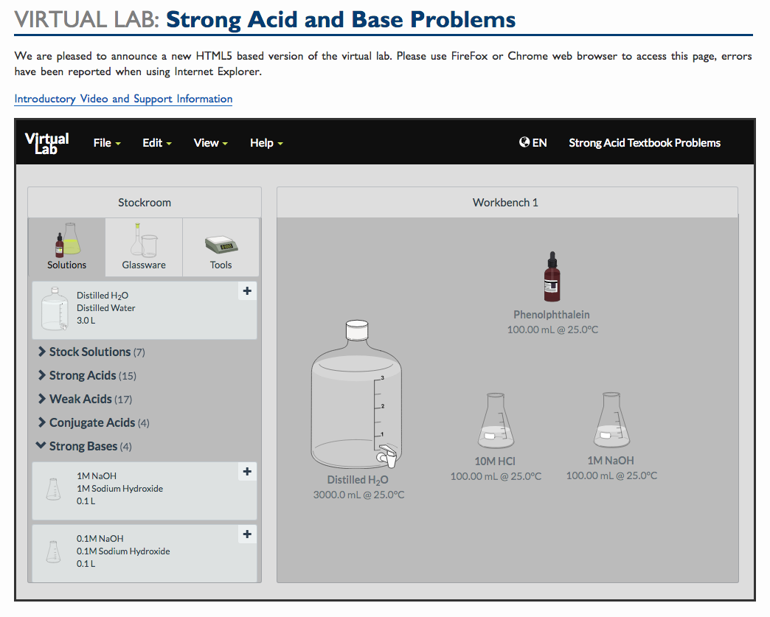This screenshot has width=770, height=617.
Task: Add 1M NaOH using its plus button
Action: tap(246, 472)
